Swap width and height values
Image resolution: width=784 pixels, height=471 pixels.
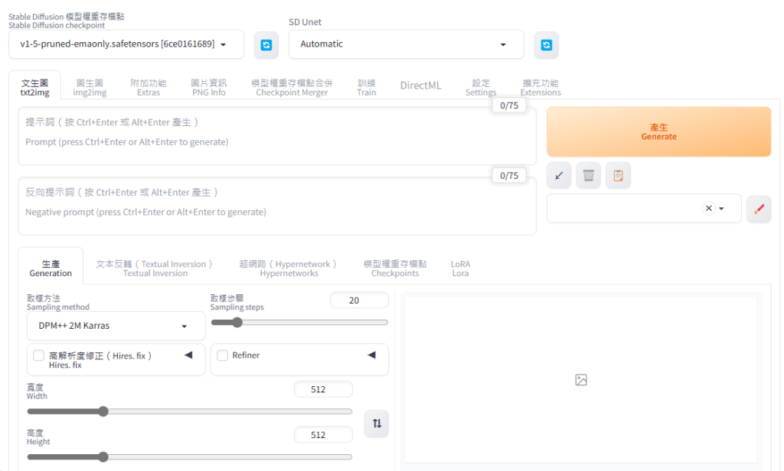coord(376,423)
